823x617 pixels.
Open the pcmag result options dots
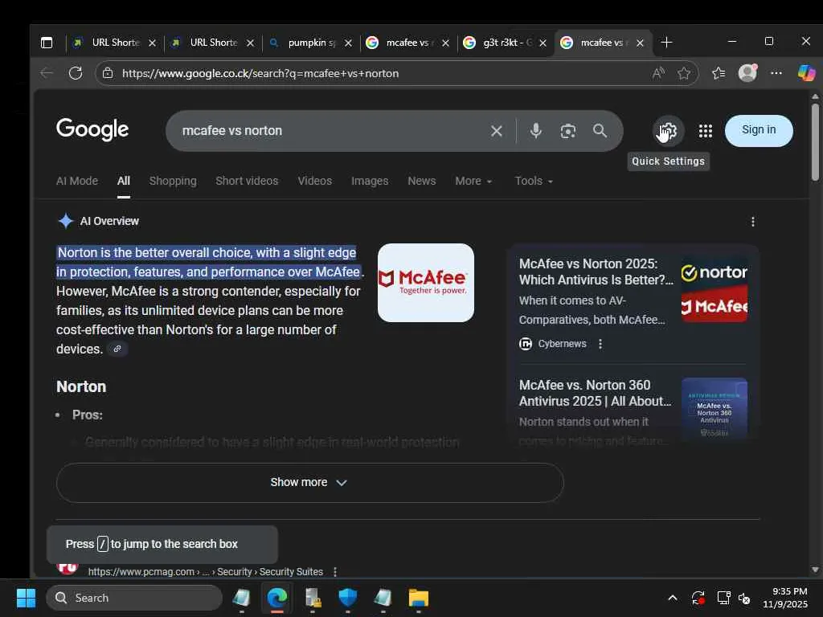tap(335, 572)
